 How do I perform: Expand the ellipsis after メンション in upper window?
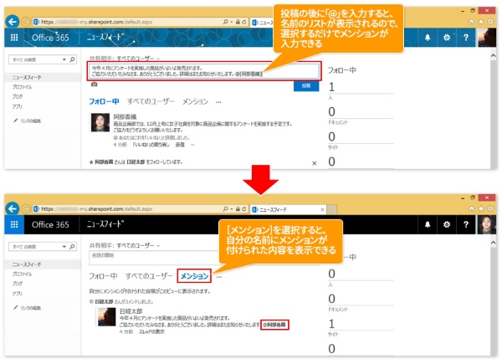tap(218, 100)
